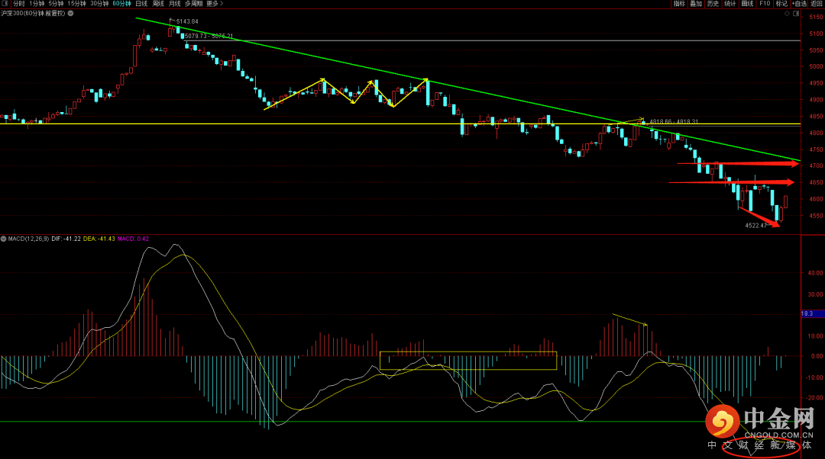Add stock to watchlist with +自选

pos(799,4)
